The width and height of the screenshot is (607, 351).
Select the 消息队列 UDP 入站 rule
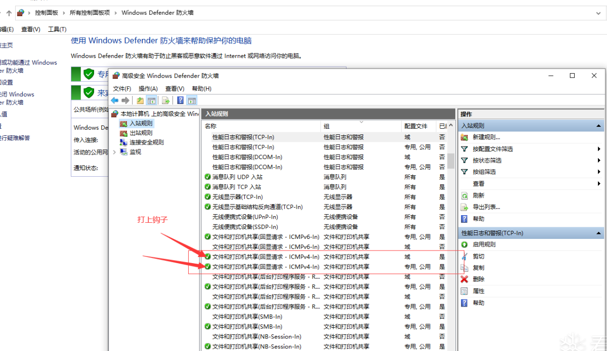pyautogui.click(x=324, y=177)
